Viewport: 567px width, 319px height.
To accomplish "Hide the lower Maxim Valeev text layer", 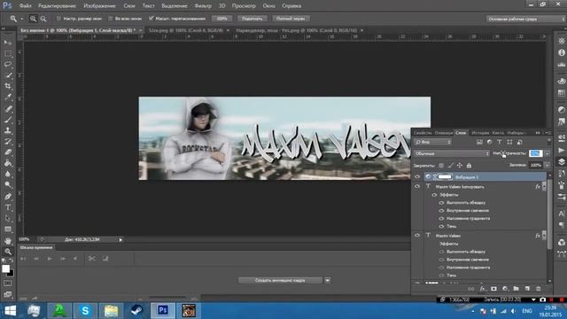I will [x=417, y=235].
